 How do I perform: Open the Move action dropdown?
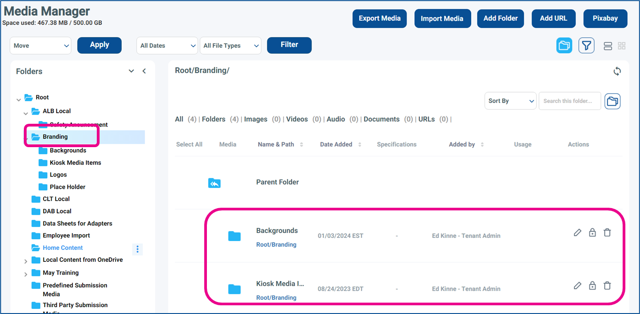click(x=40, y=45)
